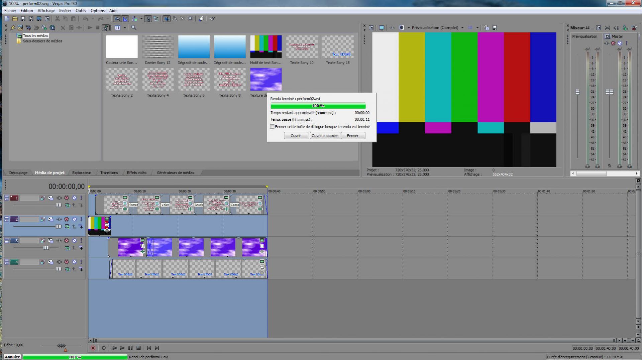
Task: Click the loop playback button
Action: [x=104, y=348]
